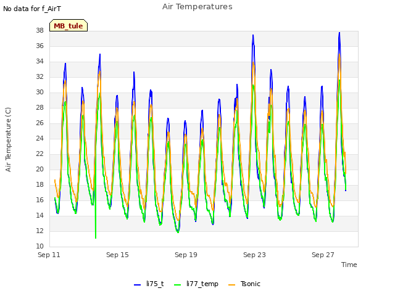Click the 28 y-axis tick label
This screenshot has height=296, width=395.
pos(39,107)
